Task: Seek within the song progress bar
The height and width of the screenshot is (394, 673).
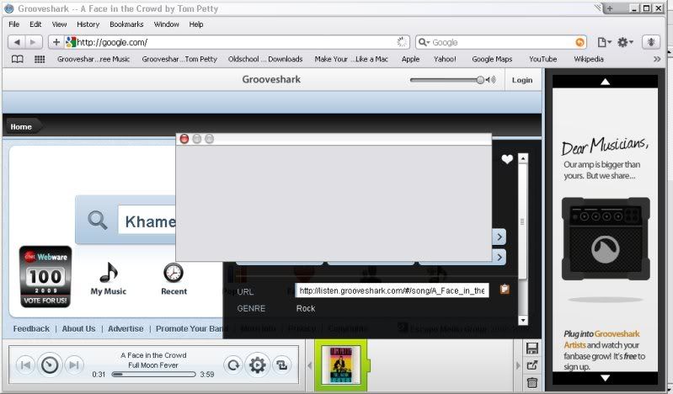Action: (x=153, y=375)
